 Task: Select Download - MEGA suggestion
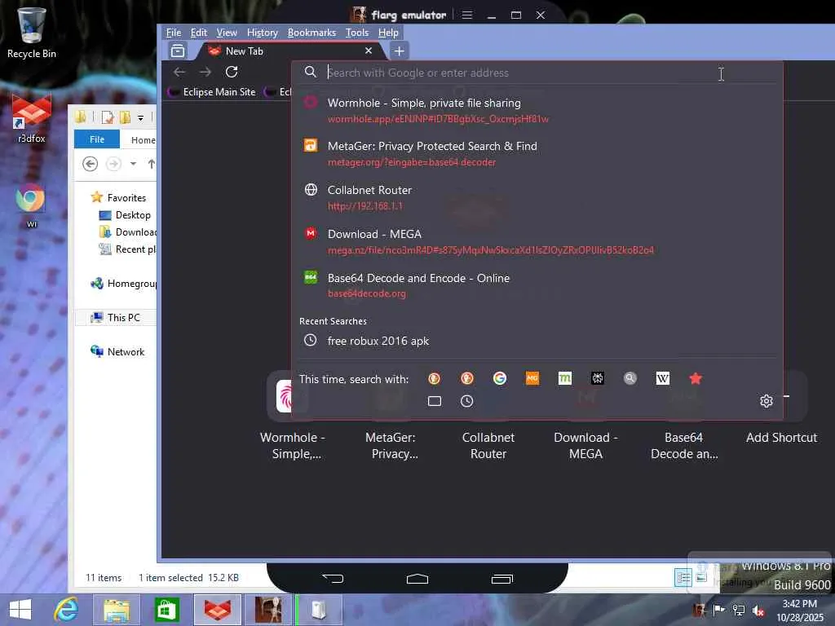click(x=537, y=241)
